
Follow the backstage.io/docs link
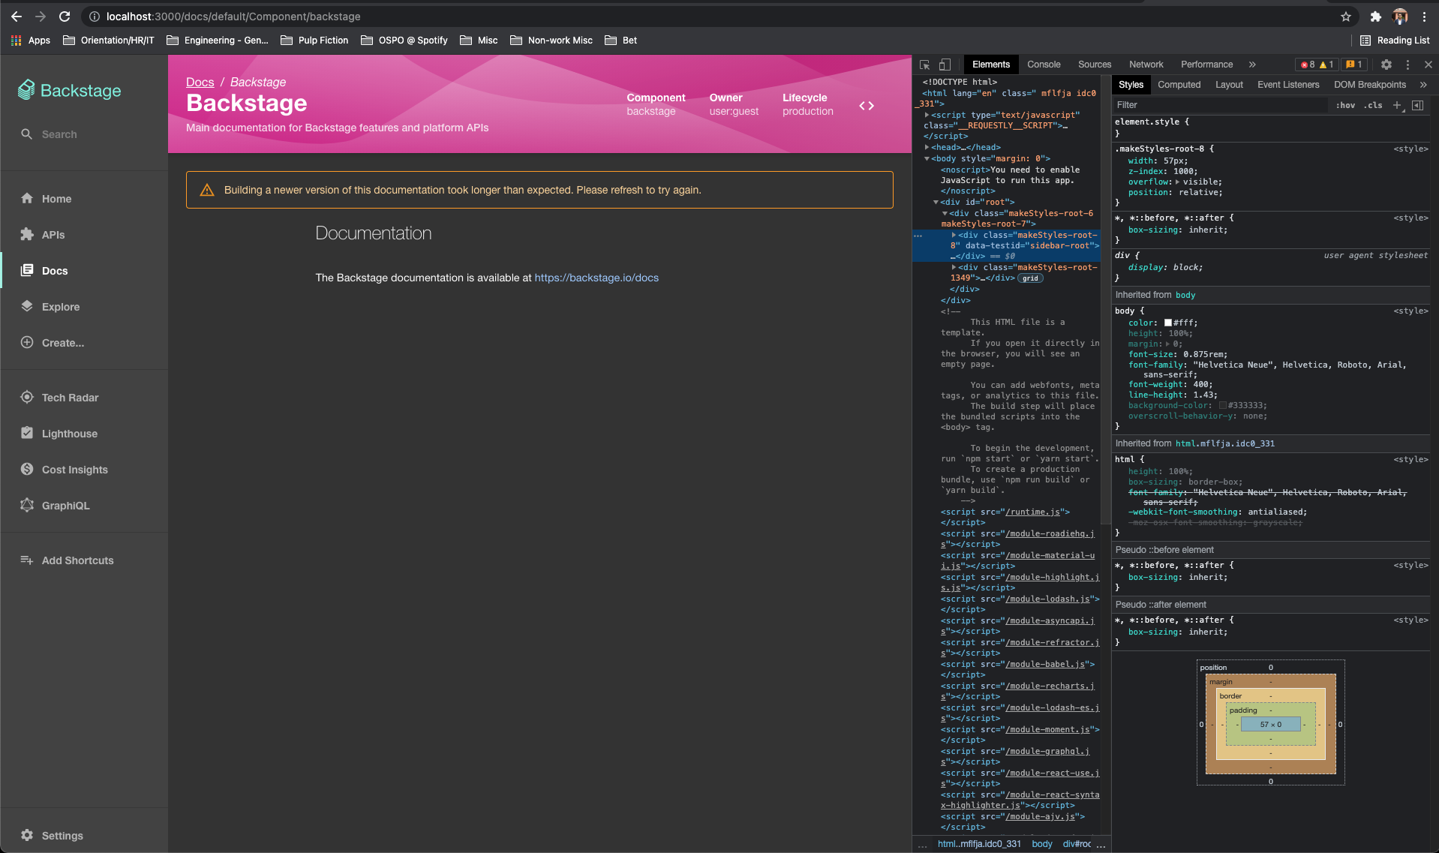click(596, 278)
